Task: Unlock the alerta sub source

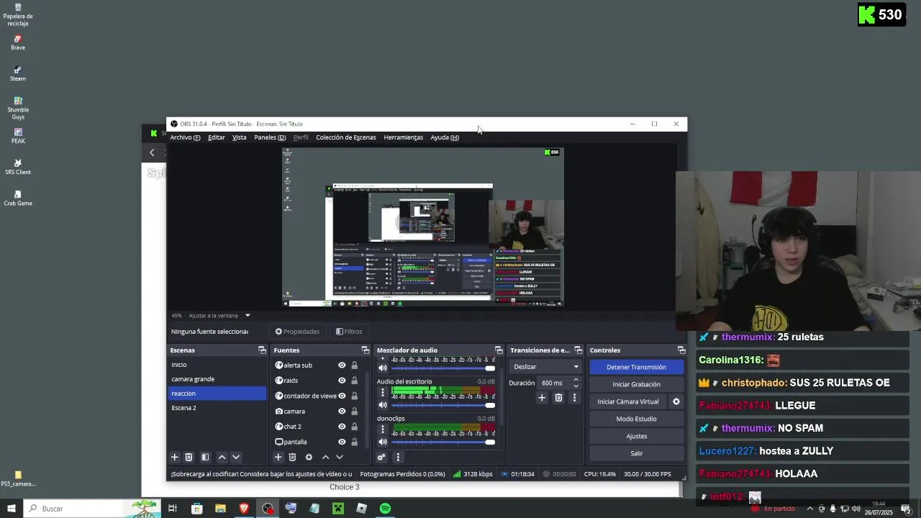Action: (x=354, y=365)
